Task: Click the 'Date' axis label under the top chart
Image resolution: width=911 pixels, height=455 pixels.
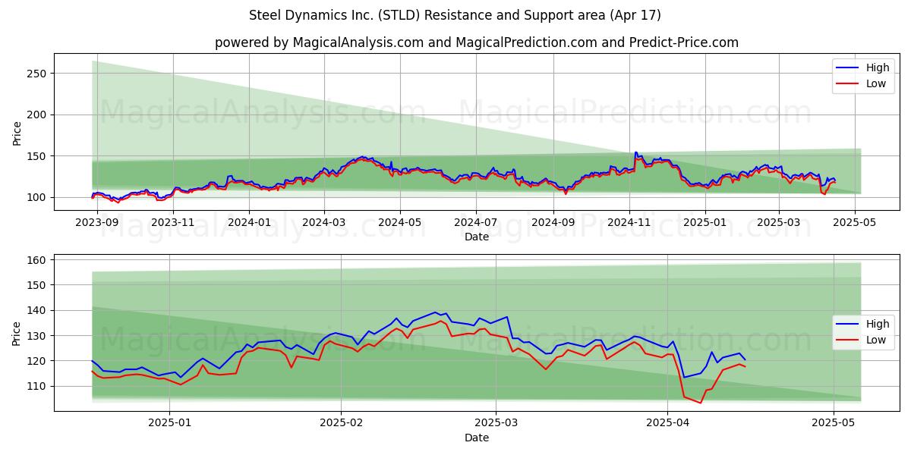Action: pyautogui.click(x=477, y=237)
